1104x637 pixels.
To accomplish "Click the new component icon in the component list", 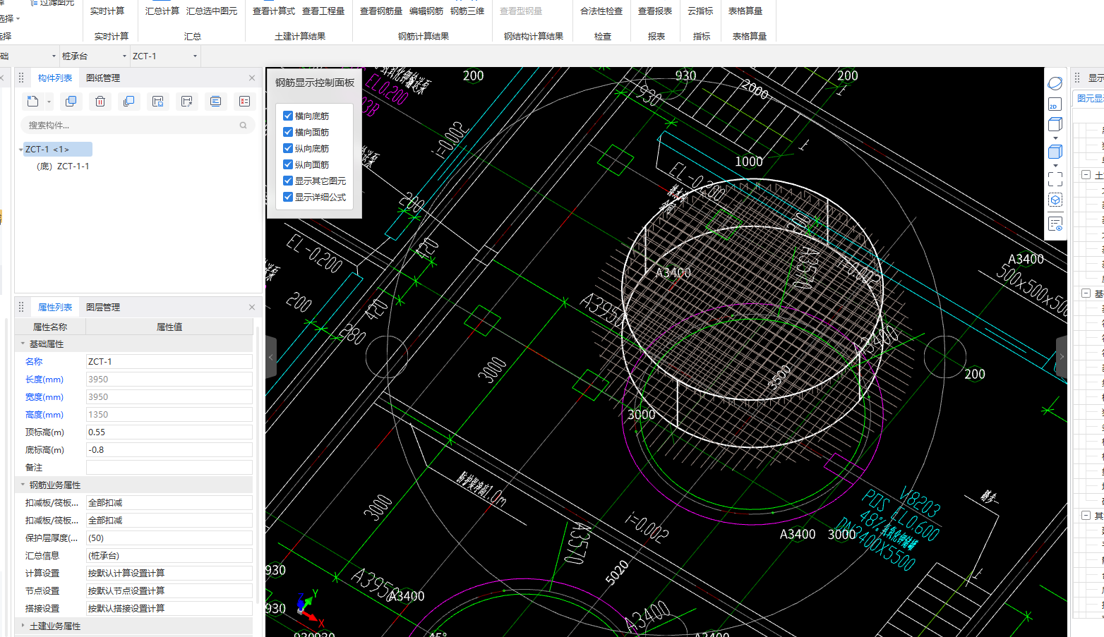I will [32, 102].
